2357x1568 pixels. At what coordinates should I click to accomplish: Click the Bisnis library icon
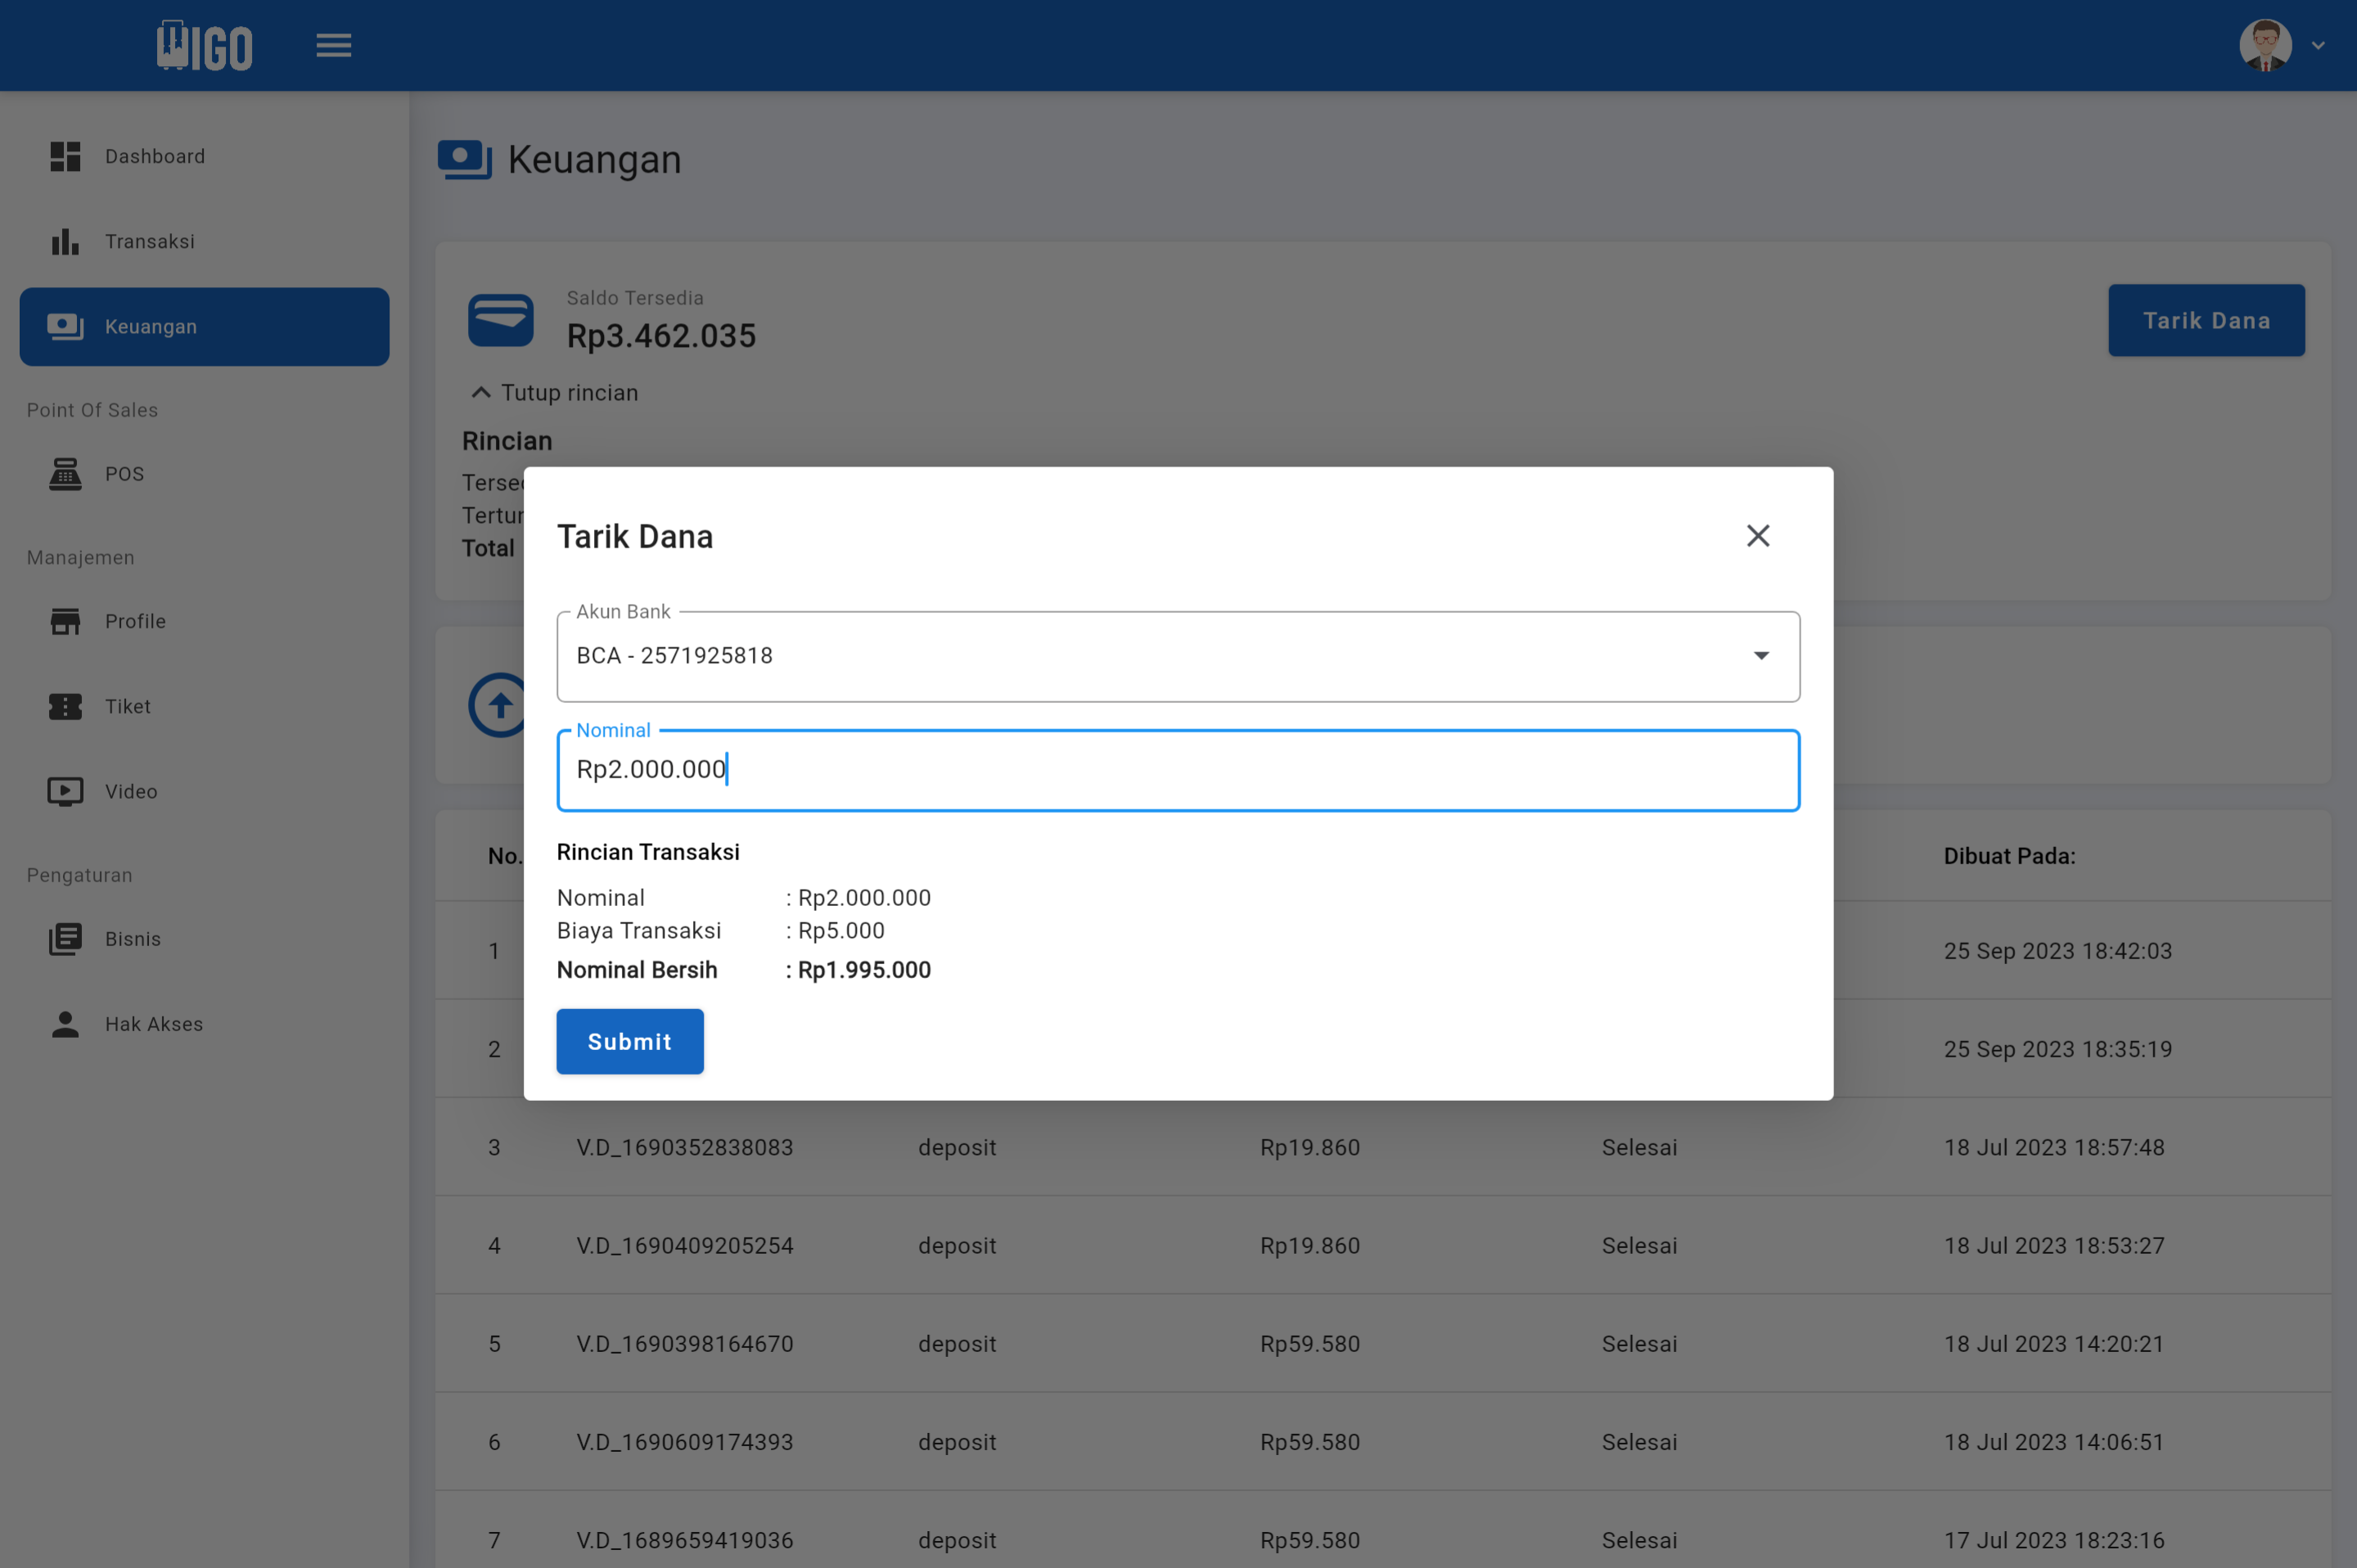65,939
